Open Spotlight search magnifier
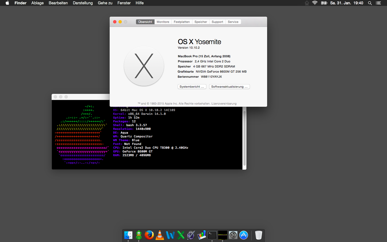The width and height of the screenshot is (387, 242). (370, 3)
